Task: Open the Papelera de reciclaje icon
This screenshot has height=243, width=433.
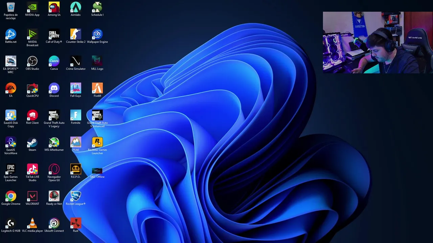Action: pos(10,7)
